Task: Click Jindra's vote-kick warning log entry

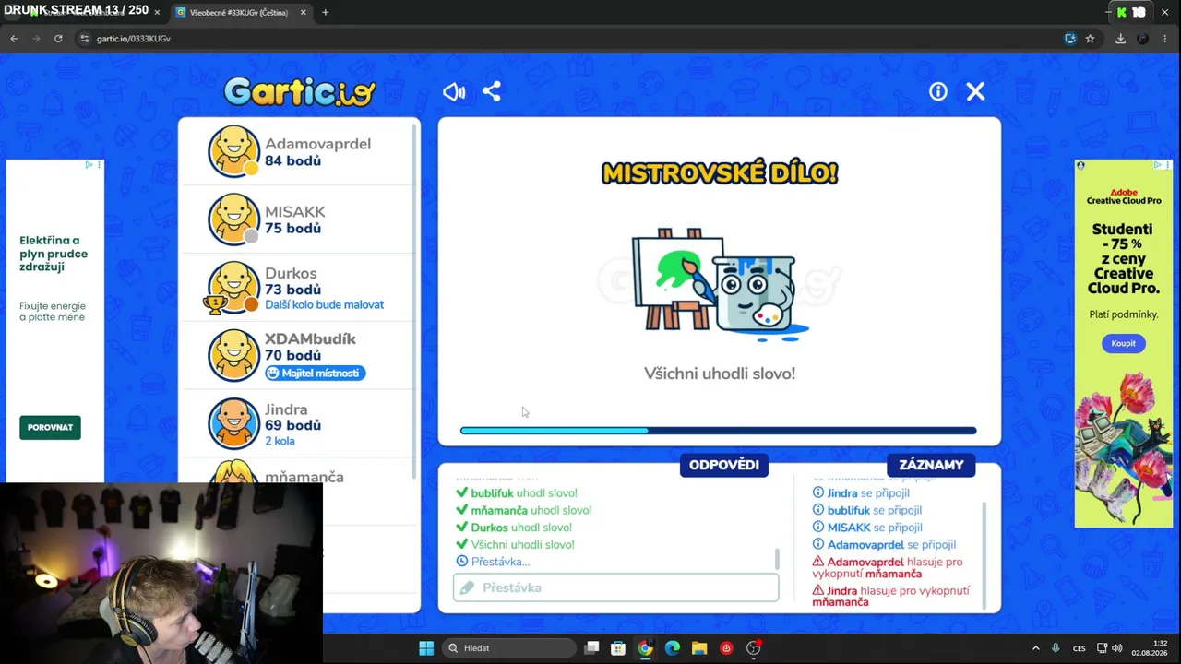Action: pyautogui.click(x=891, y=596)
